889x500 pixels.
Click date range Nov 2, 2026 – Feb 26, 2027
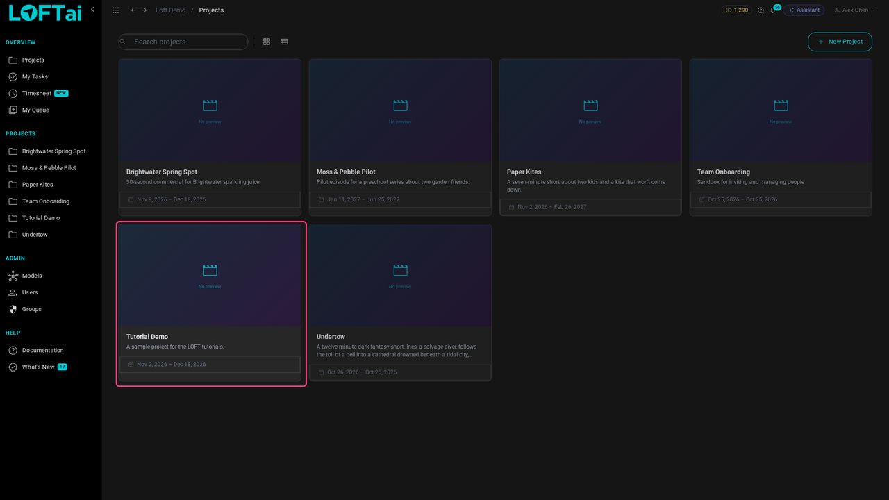click(552, 207)
